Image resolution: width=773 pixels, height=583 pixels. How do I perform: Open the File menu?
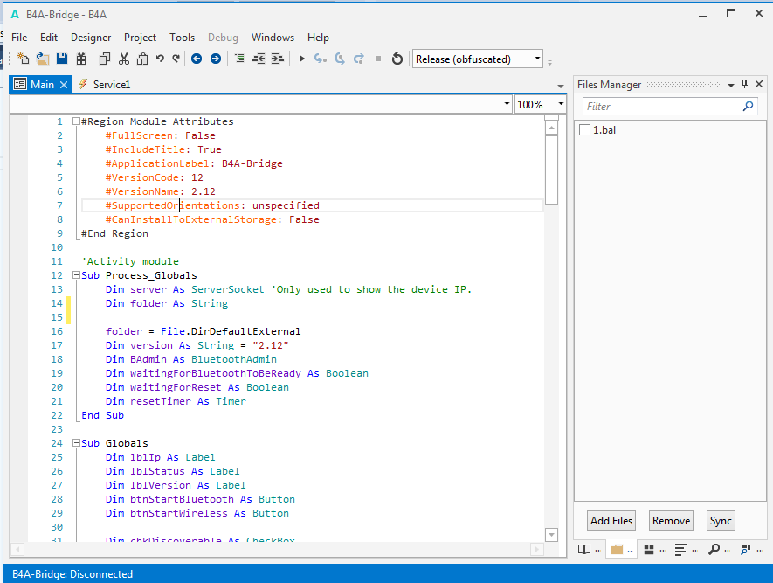19,38
